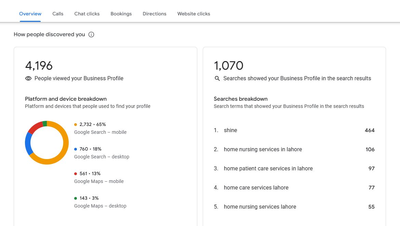Viewport: 400px width, 226px height.
Task: Select 'home nursing services in lahore' search term
Action: point(263,150)
